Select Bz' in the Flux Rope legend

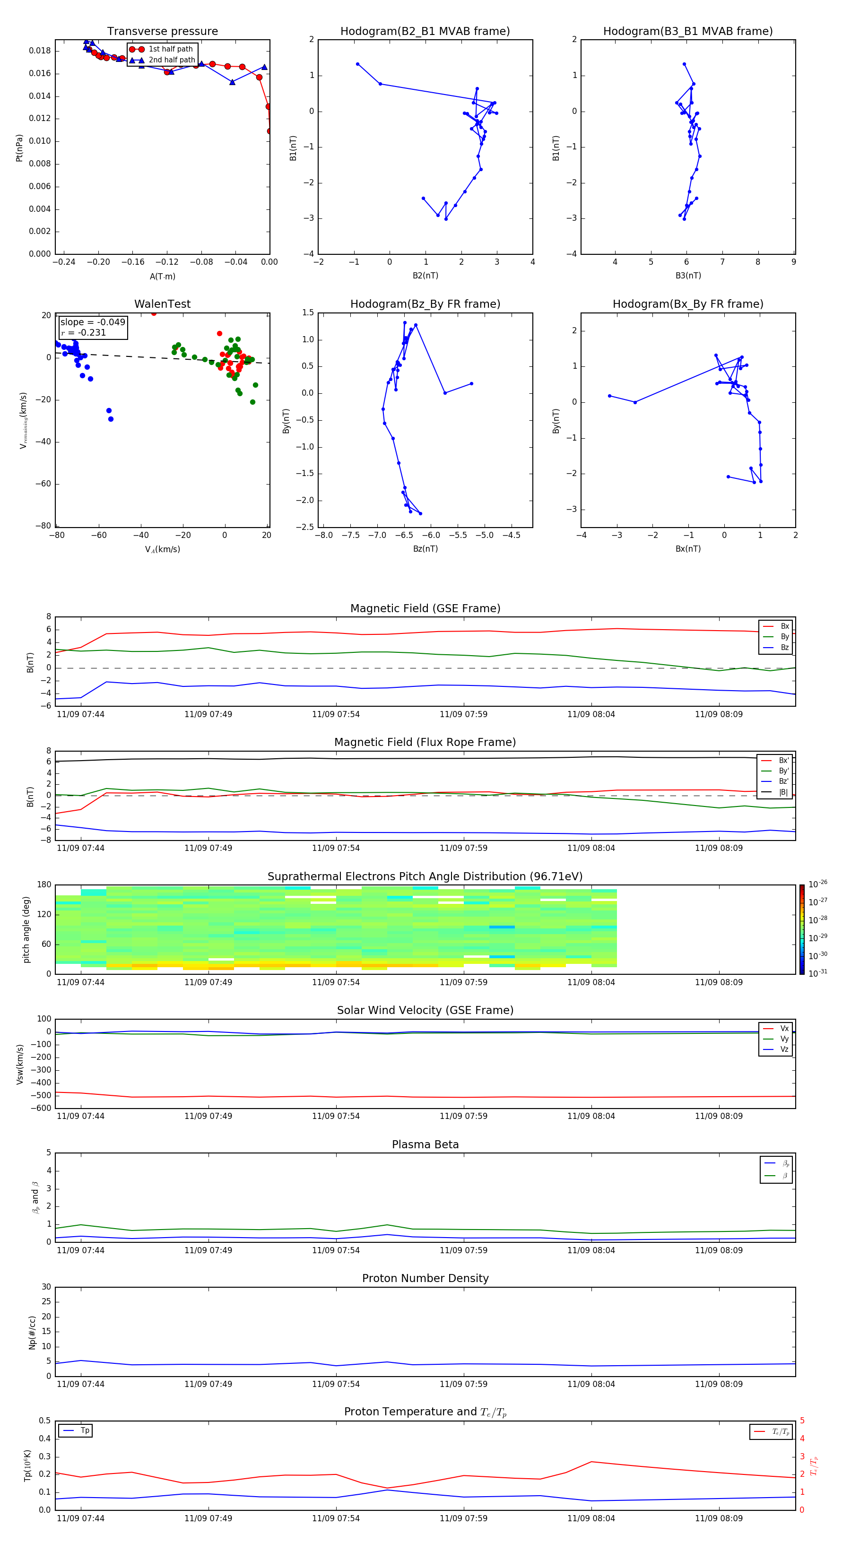pyautogui.click(x=775, y=781)
